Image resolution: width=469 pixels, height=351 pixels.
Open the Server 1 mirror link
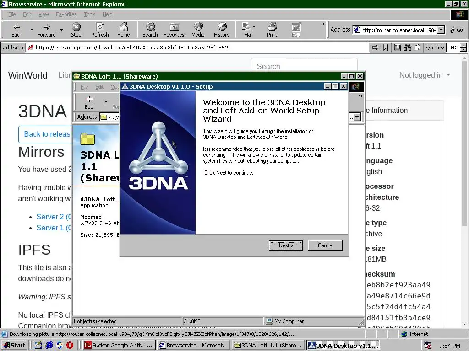tap(53, 228)
